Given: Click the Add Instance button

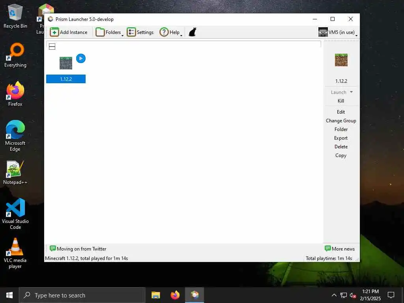Looking at the screenshot, I should point(69,32).
